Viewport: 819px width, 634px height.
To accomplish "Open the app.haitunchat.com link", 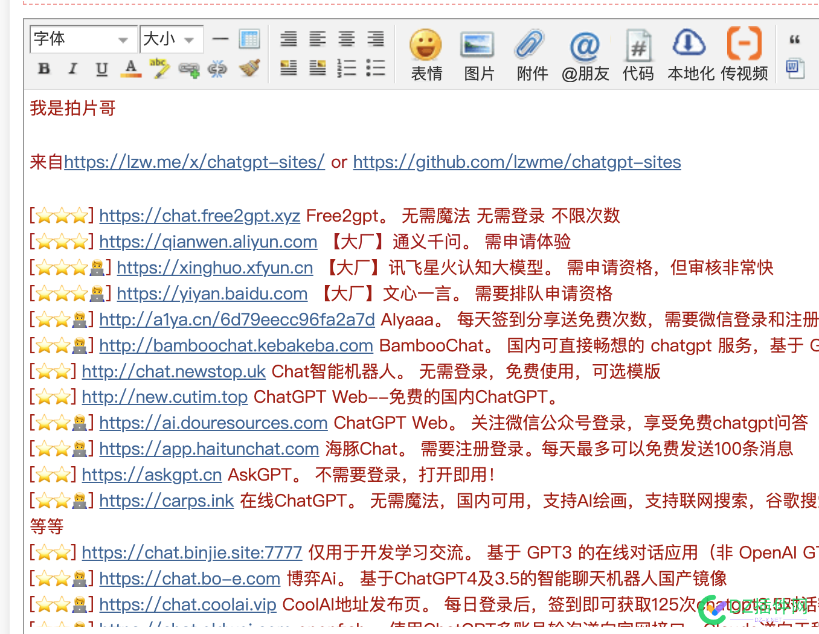I will point(210,449).
